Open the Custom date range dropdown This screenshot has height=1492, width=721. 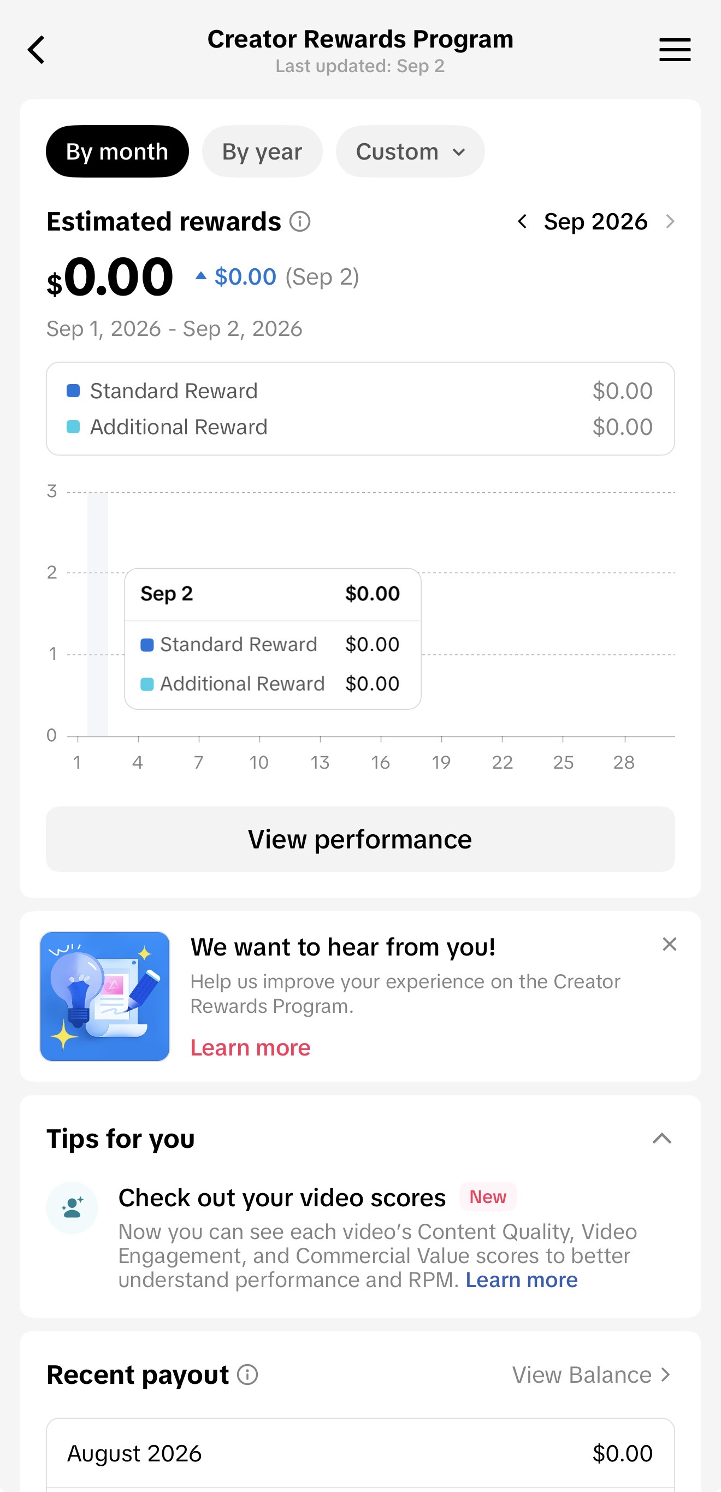coord(410,151)
